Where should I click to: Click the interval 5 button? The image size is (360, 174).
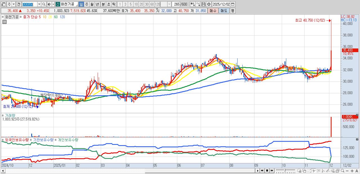point(131,4)
